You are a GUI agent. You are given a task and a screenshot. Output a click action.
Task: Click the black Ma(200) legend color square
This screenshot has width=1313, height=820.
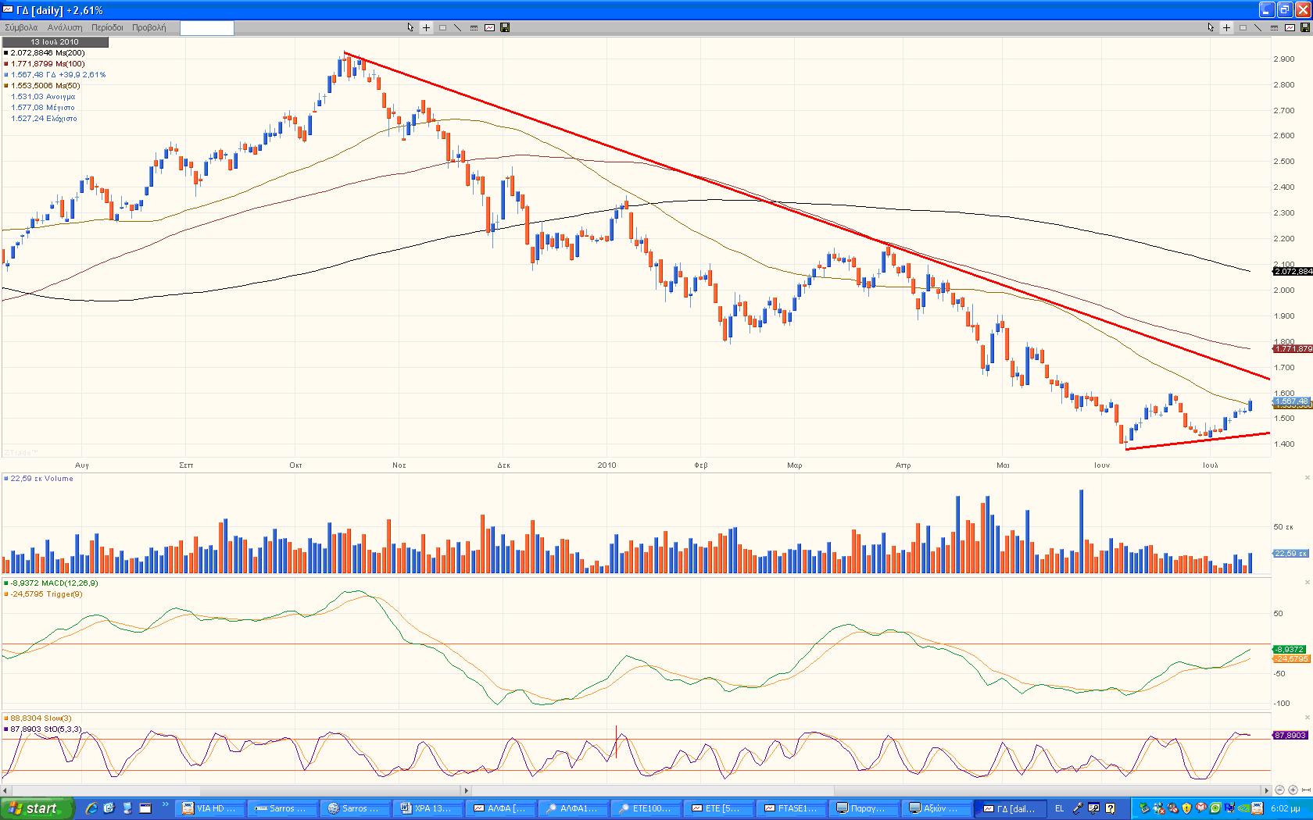coord(6,53)
